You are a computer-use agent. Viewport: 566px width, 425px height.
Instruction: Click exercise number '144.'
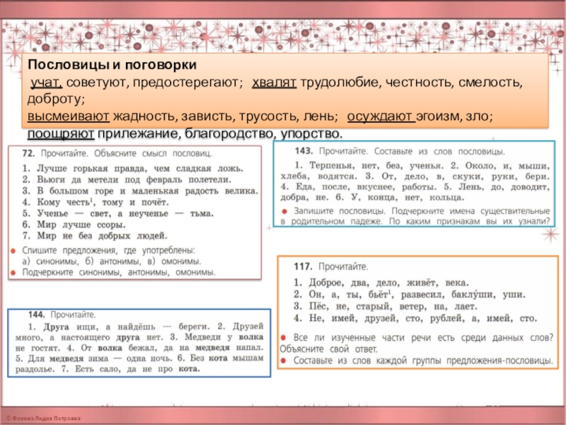pos(37,314)
